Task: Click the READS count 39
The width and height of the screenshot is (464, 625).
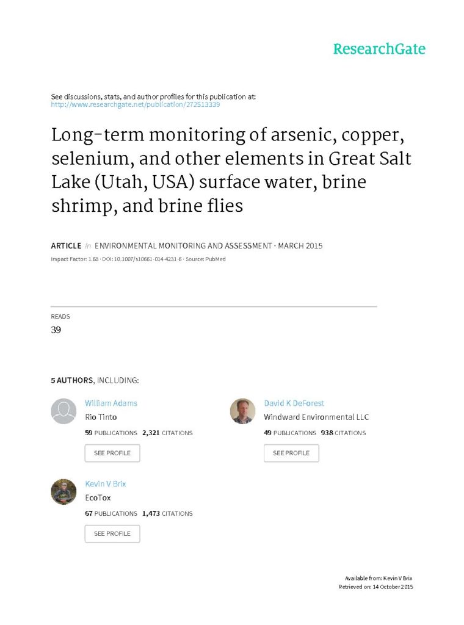Action: pos(56,330)
